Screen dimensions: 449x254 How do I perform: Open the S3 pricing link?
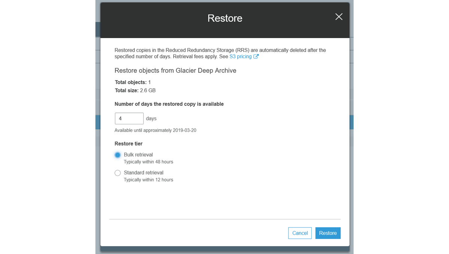240,56
